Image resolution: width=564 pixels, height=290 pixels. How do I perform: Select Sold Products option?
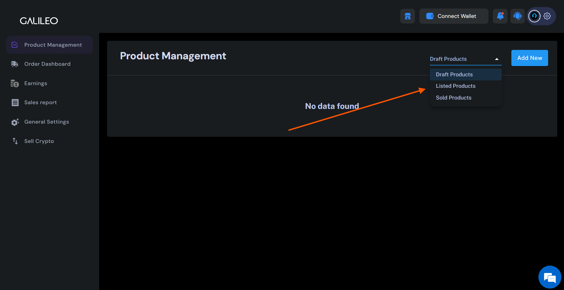click(x=465, y=98)
